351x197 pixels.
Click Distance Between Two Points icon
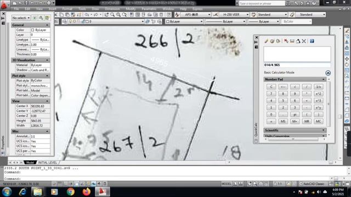[x=292, y=41]
